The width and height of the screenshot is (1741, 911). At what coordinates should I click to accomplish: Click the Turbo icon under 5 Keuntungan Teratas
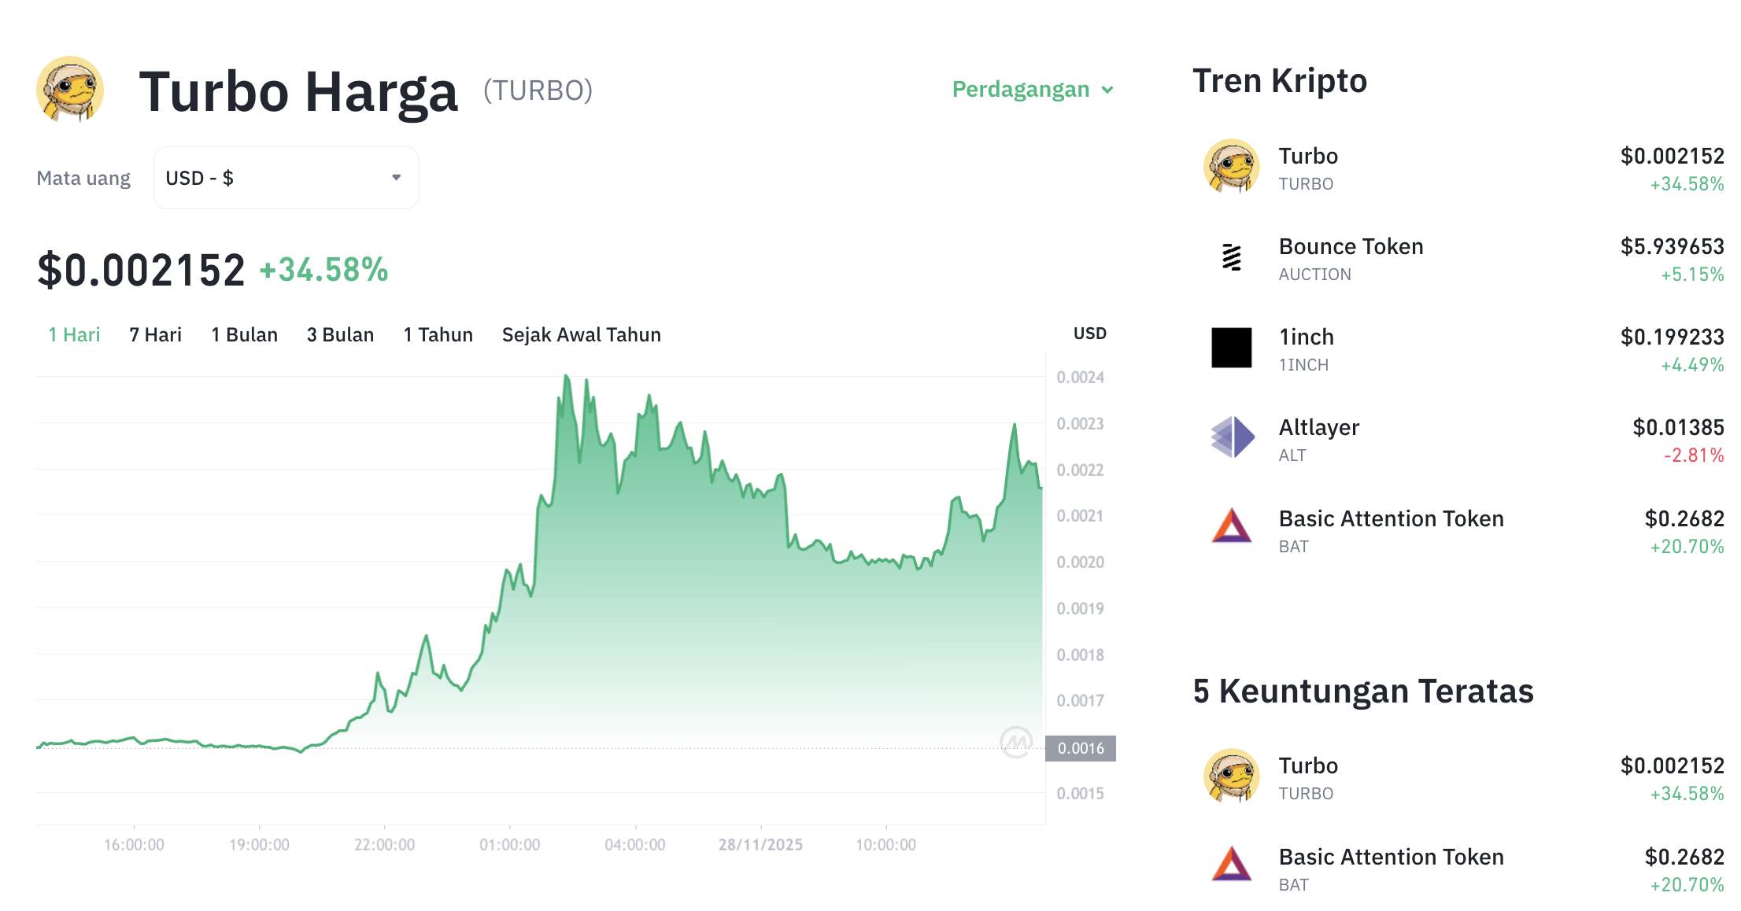point(1231,776)
